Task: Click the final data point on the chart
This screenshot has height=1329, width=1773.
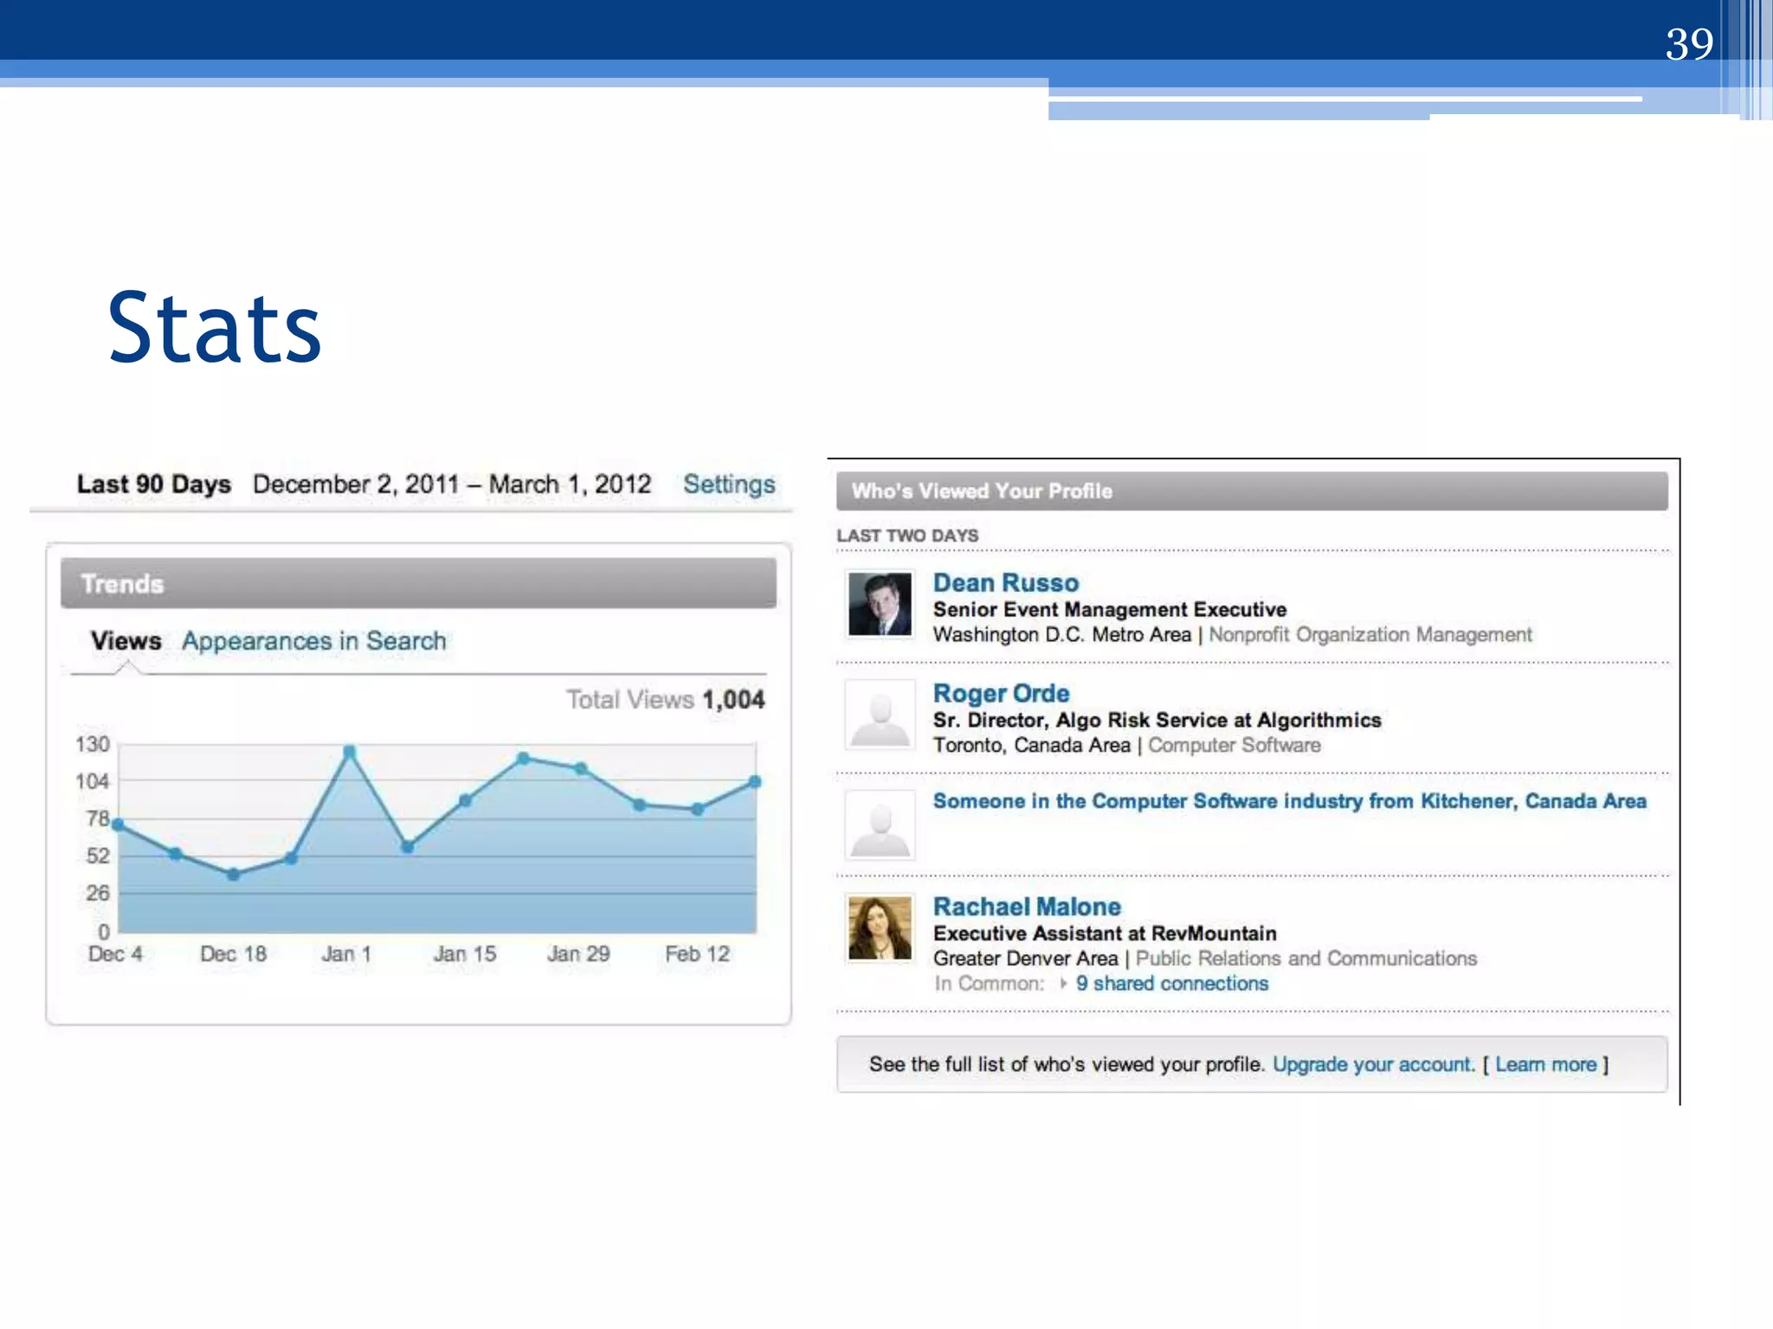Action: click(x=755, y=781)
